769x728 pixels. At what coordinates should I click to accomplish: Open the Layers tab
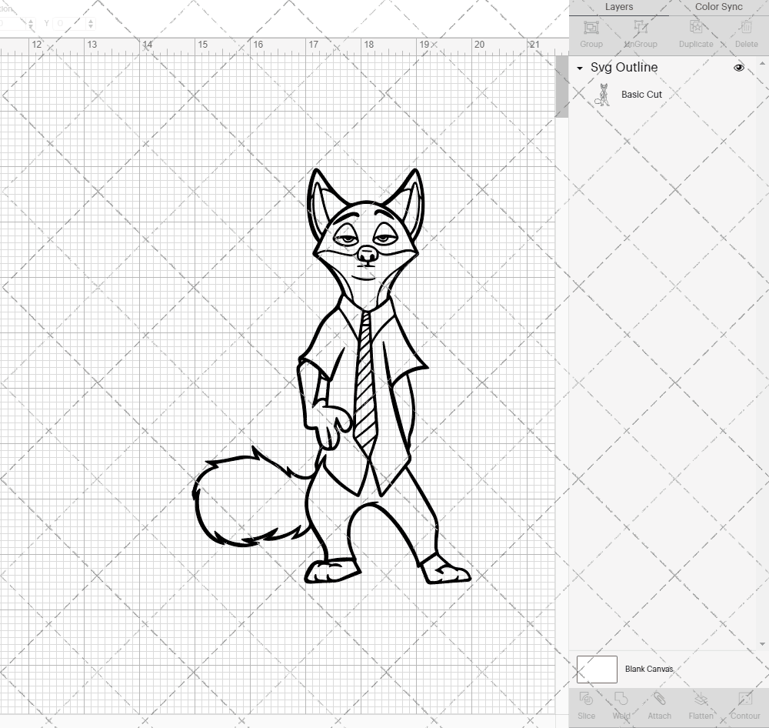click(619, 7)
